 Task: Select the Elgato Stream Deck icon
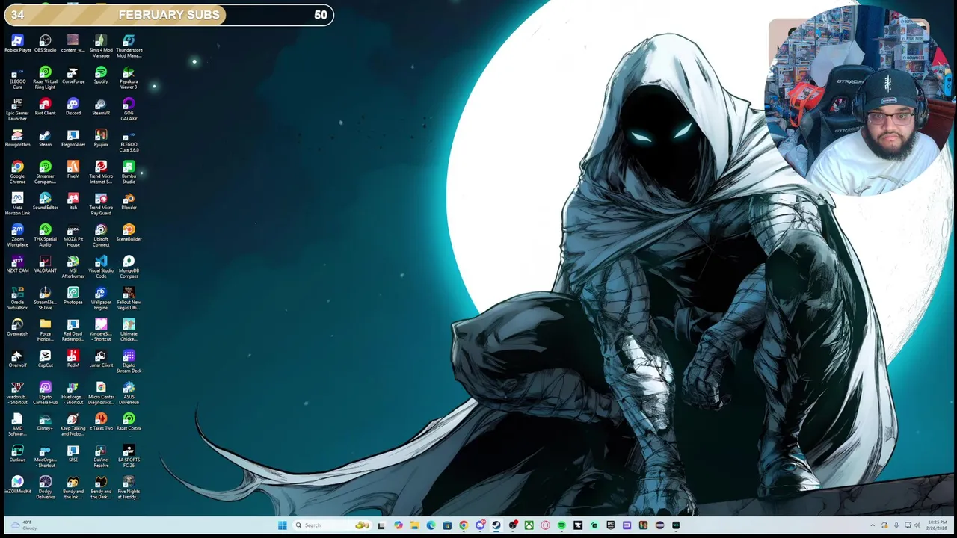point(129,361)
